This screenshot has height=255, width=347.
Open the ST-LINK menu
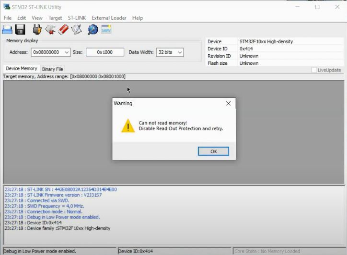point(77,18)
